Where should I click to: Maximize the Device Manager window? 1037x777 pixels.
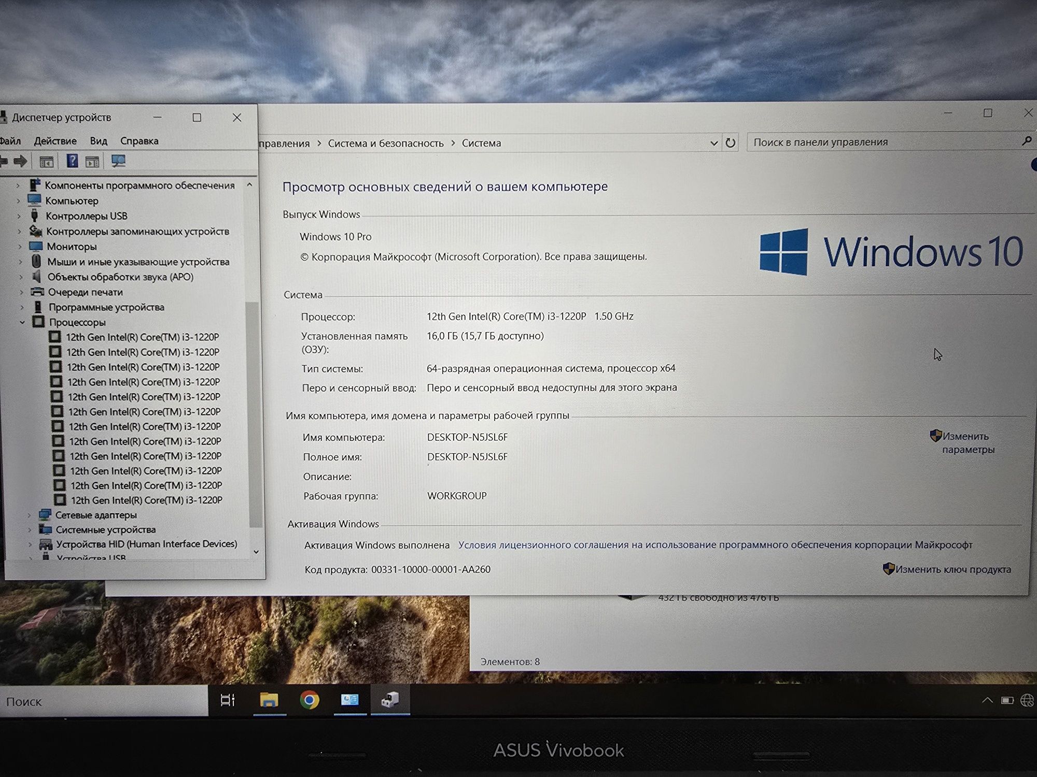click(197, 118)
